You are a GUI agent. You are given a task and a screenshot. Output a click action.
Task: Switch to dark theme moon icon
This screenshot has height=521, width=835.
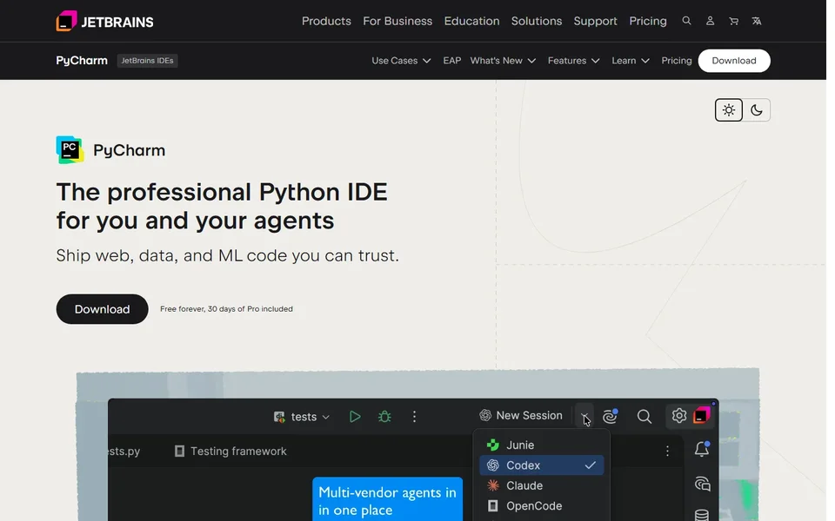[756, 110]
